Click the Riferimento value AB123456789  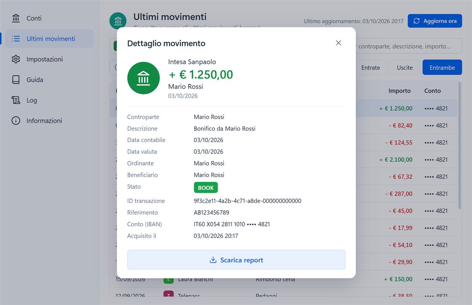[211, 213]
